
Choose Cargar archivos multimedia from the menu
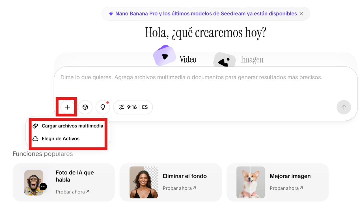coord(72,126)
